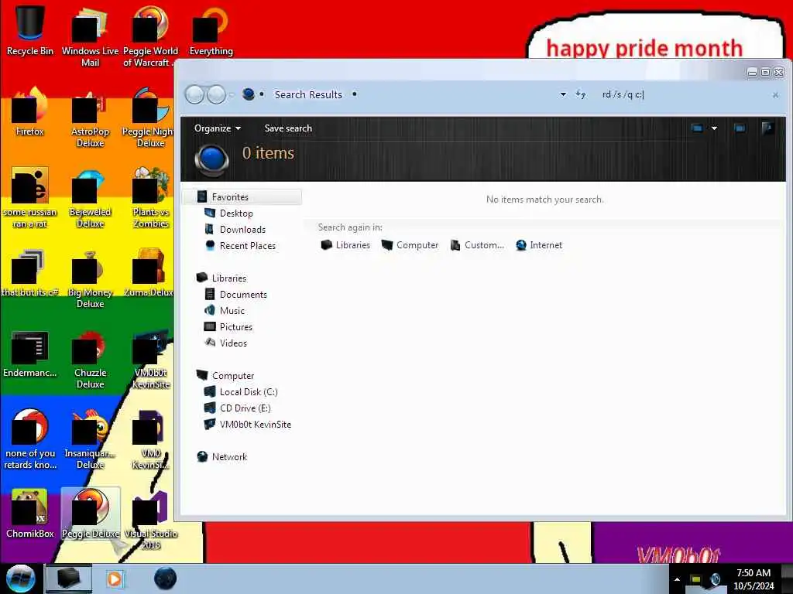Open the Videos library
The height and width of the screenshot is (594, 793).
232,343
